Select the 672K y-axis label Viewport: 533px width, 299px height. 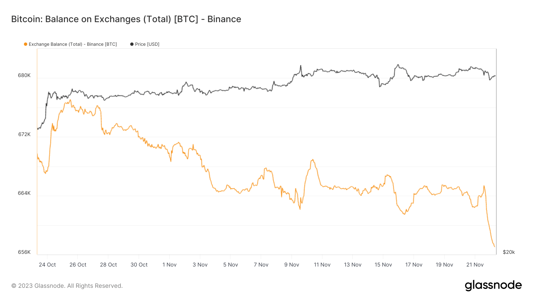click(24, 134)
